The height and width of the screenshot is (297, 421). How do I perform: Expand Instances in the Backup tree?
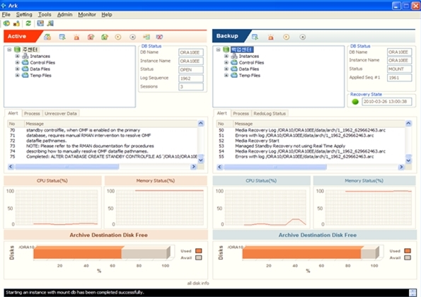click(x=226, y=56)
